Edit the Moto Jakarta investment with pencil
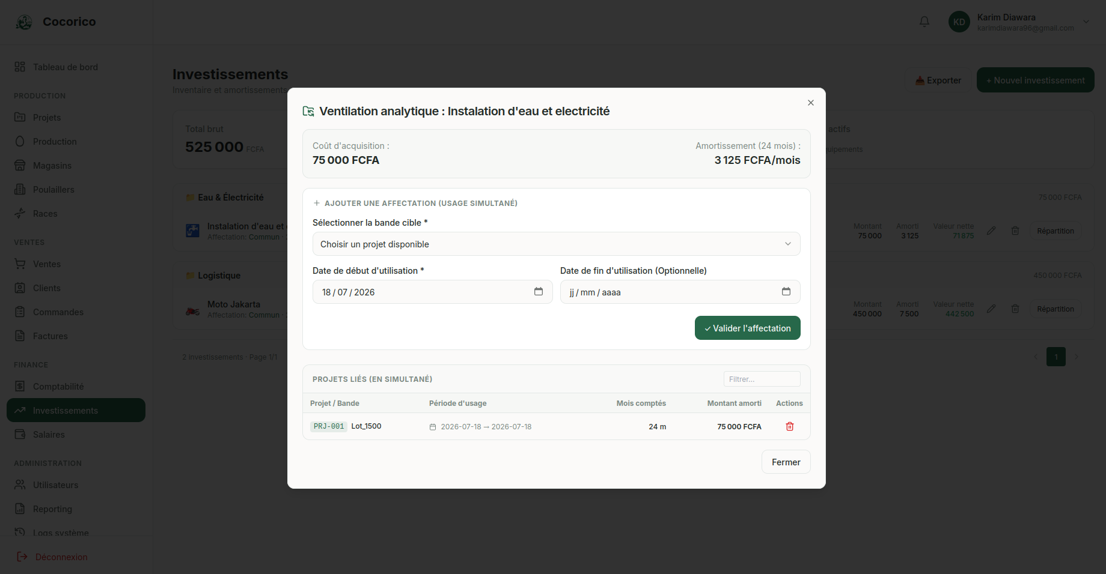 [x=991, y=309]
